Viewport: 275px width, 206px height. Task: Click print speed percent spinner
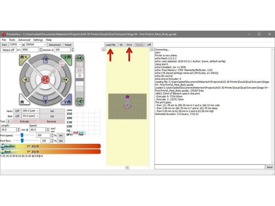point(52,135)
